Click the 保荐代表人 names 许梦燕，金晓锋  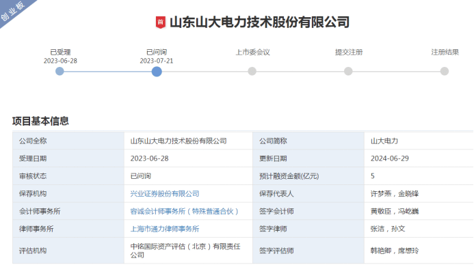395,194
